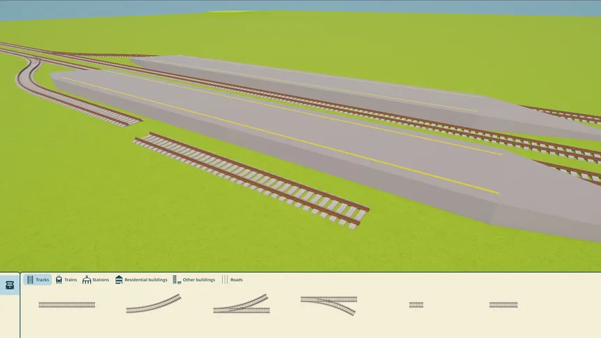This screenshot has width=601, height=338.
Task: Open the Residential buildings tab
Action: (141, 280)
